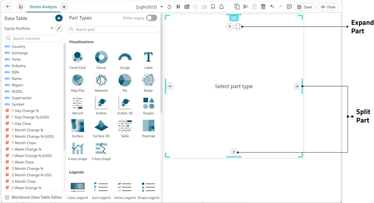The width and height of the screenshot is (374, 203).
Task: Toggle the Show Legacy switch
Action: 152,18
